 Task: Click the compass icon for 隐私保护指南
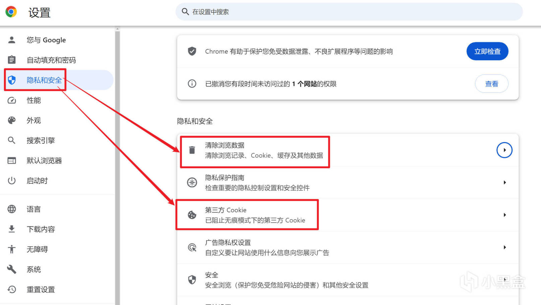tap(192, 182)
